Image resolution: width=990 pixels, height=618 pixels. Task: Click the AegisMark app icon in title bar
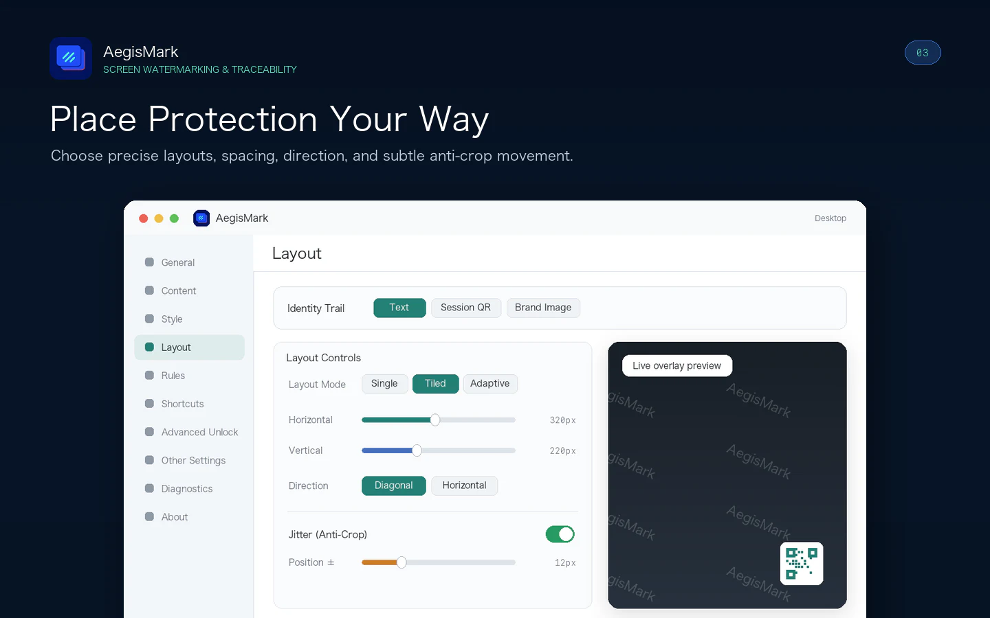[x=201, y=218]
